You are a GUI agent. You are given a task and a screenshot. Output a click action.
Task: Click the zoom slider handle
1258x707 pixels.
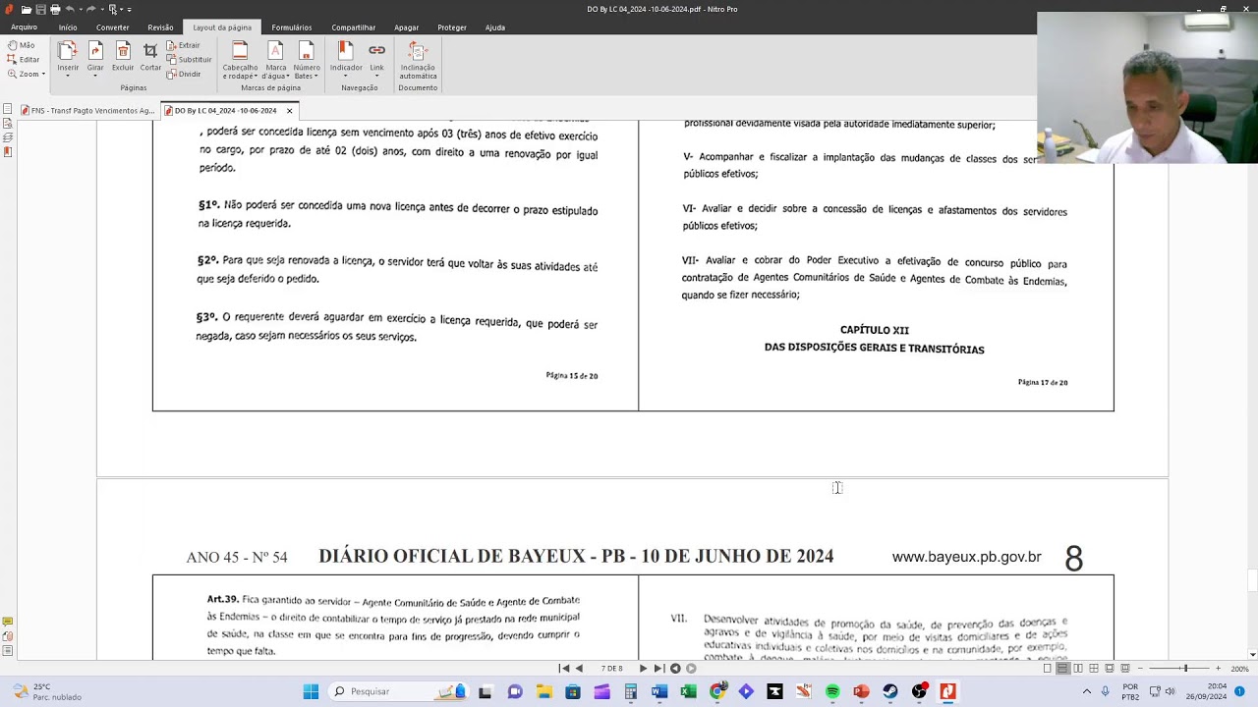[x=1185, y=669]
